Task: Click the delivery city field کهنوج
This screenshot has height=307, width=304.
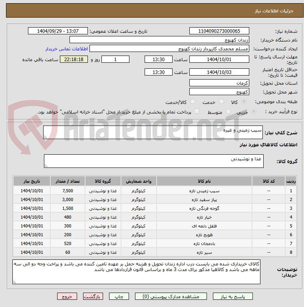Action: (219, 92)
